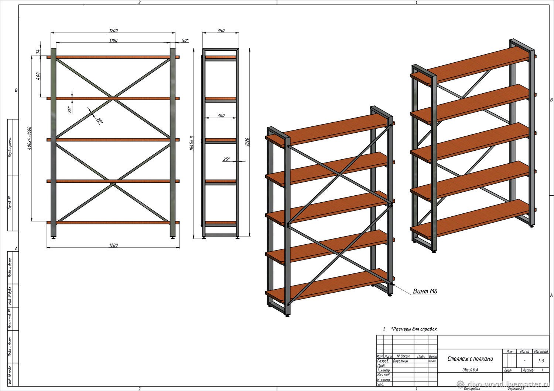The height and width of the screenshot is (391, 554).
Task: Select the Стеллаж с полками title text
Action: (x=470, y=359)
